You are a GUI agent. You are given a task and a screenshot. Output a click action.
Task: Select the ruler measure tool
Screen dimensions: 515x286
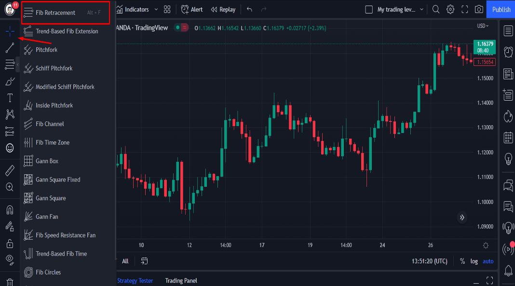click(x=10, y=170)
